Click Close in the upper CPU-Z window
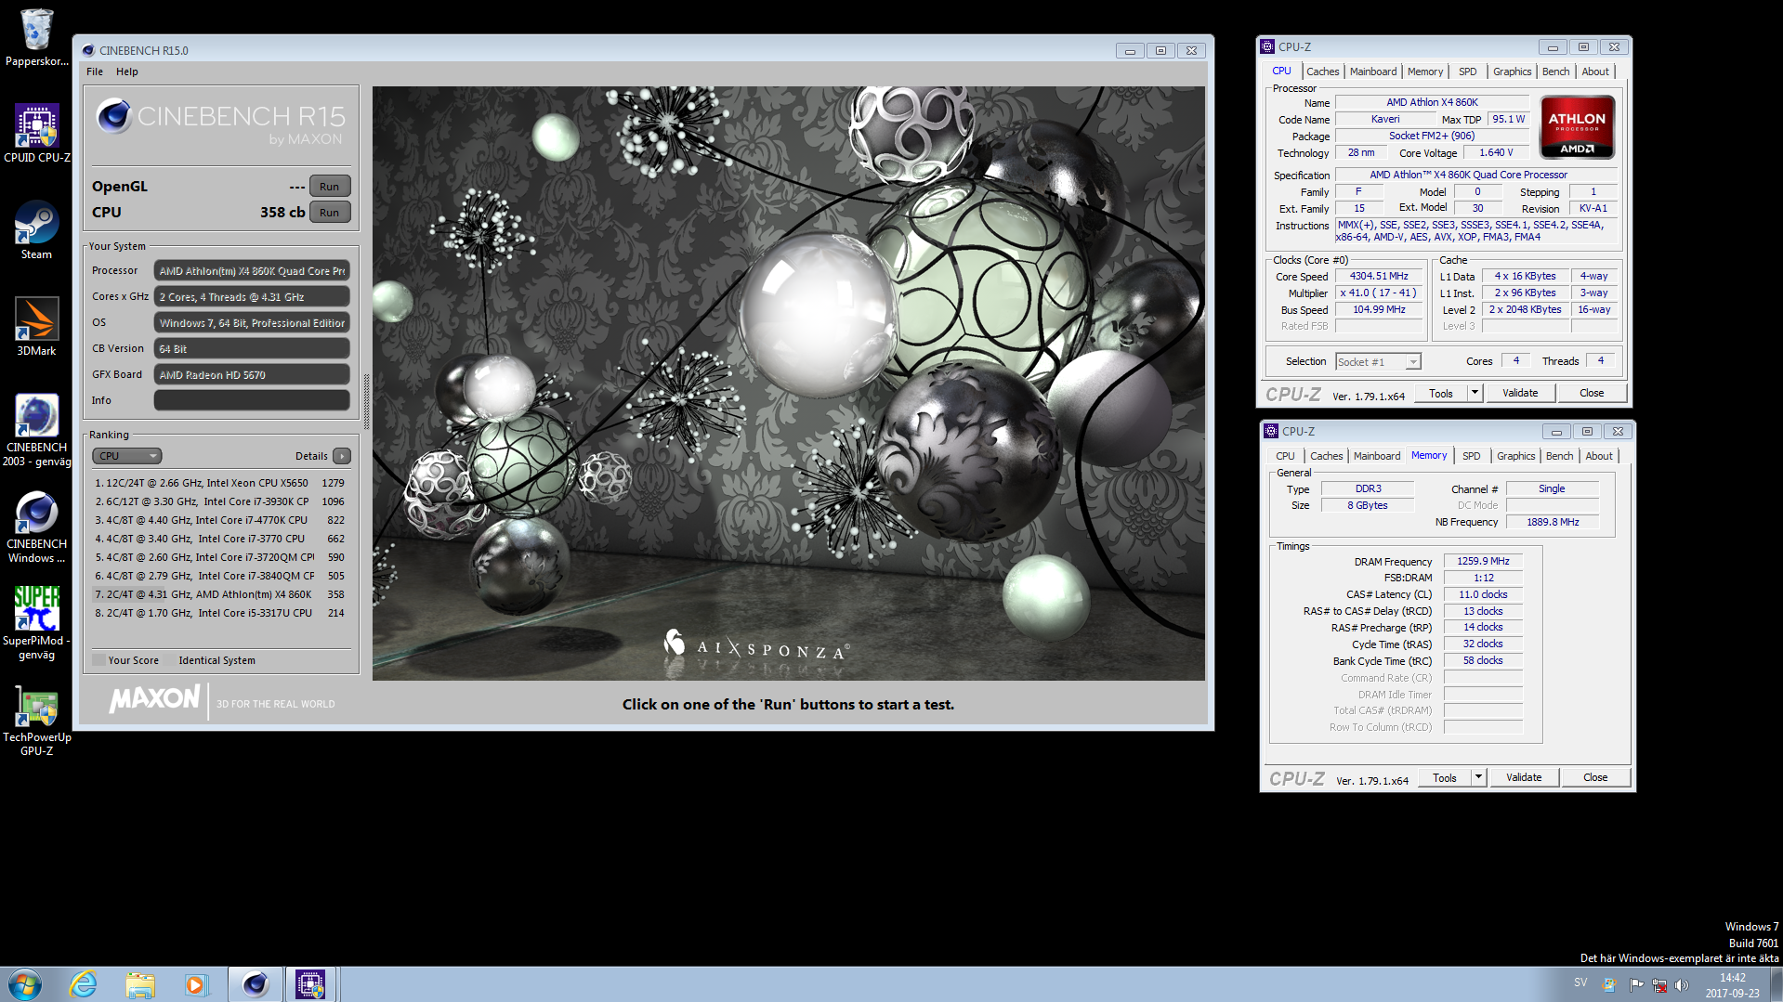Image resolution: width=1783 pixels, height=1002 pixels. tap(1592, 393)
